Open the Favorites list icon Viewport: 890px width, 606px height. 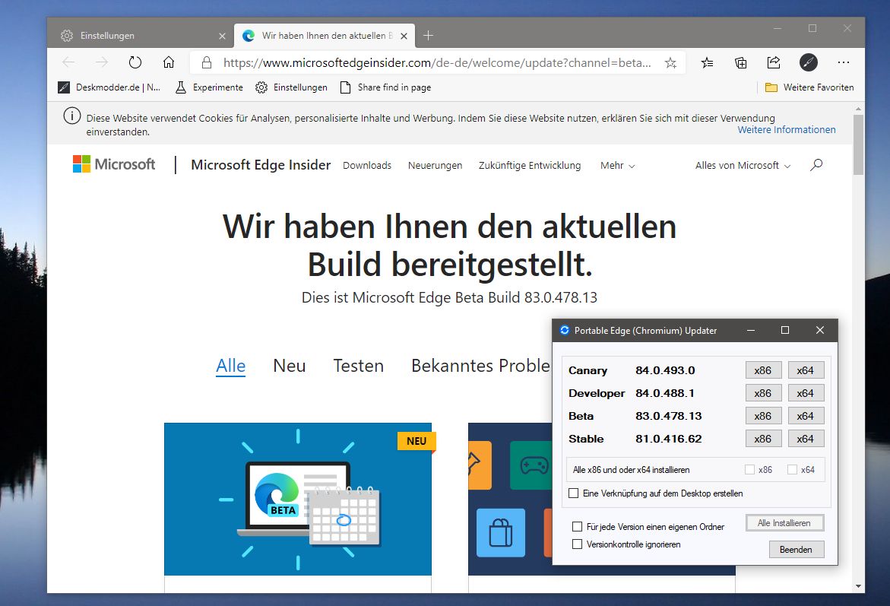tap(707, 62)
